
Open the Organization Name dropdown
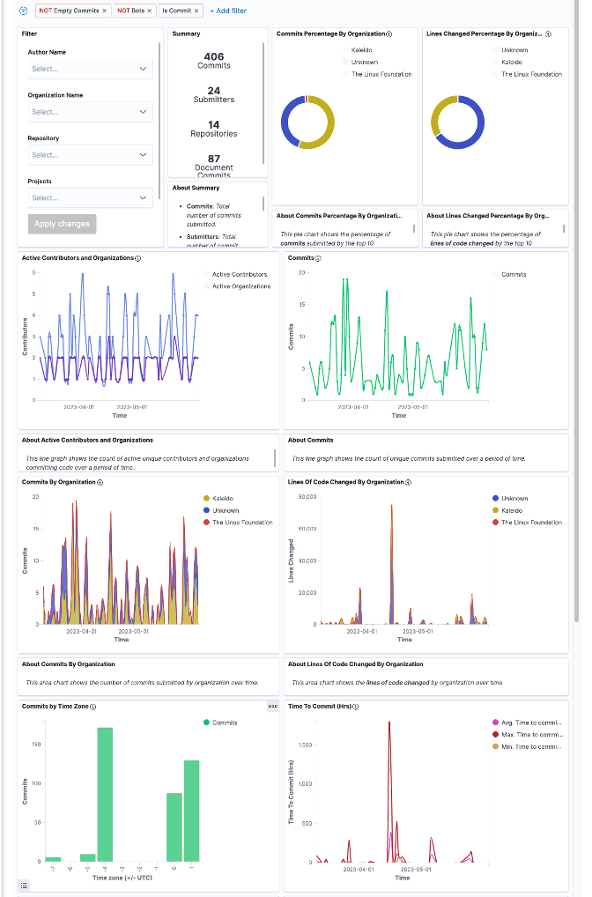(90, 112)
